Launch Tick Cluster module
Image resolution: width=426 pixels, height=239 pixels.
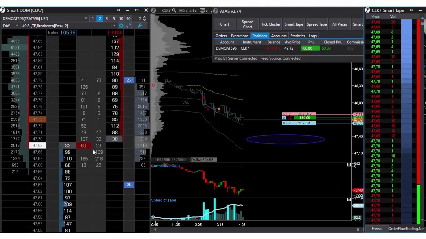271,24
